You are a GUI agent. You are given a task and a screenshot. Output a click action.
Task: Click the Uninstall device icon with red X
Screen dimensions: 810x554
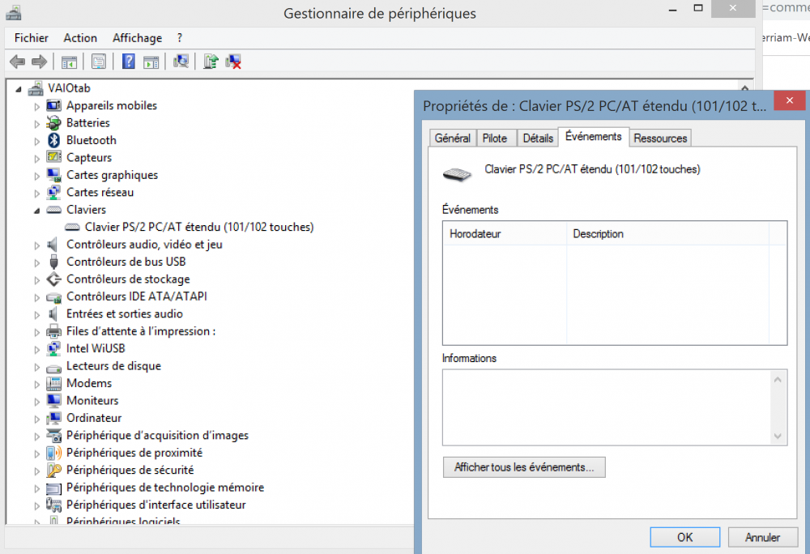(233, 62)
